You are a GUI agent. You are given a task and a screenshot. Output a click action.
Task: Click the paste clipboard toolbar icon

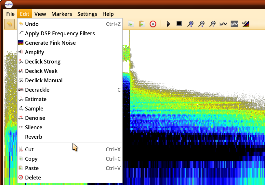[x=141, y=24]
